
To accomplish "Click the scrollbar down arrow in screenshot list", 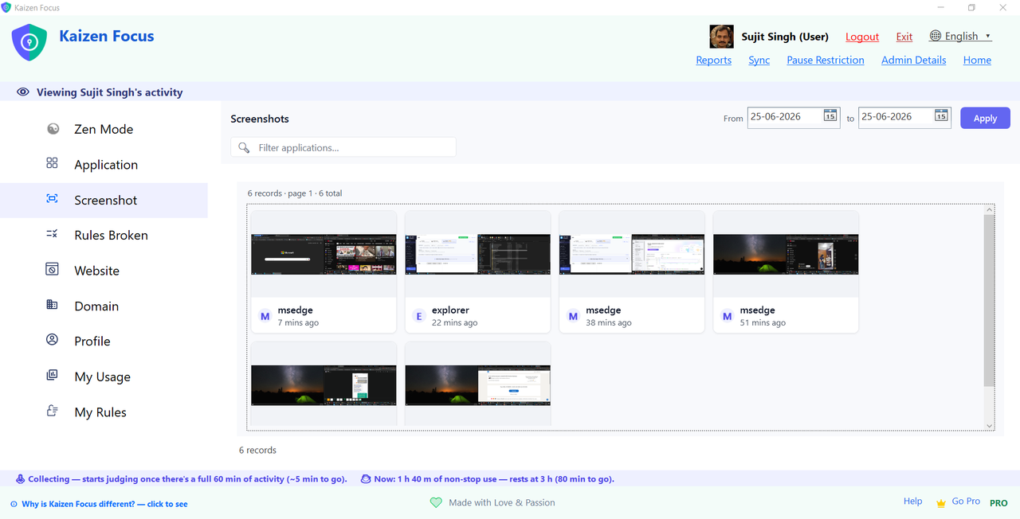I will coord(990,426).
